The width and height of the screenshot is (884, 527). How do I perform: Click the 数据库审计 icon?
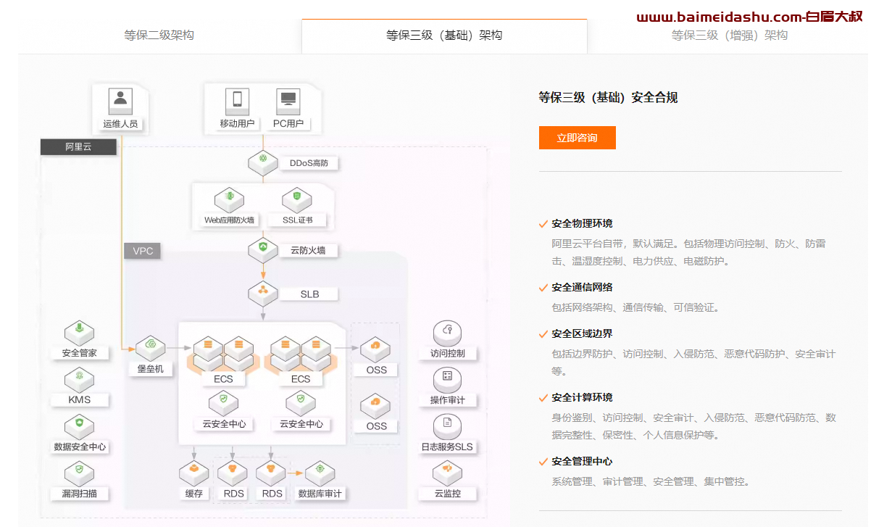click(320, 473)
